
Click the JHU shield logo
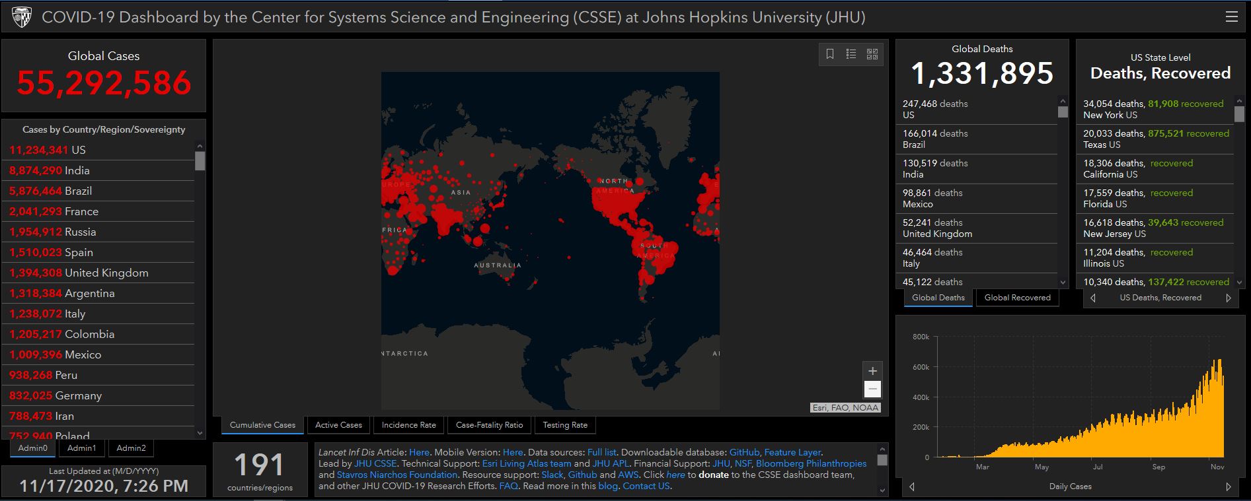21,17
